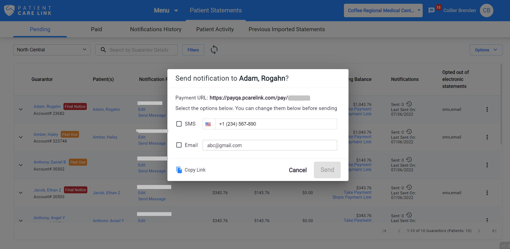Switch to the Paid tab
The image size is (510, 249).
[x=96, y=29]
